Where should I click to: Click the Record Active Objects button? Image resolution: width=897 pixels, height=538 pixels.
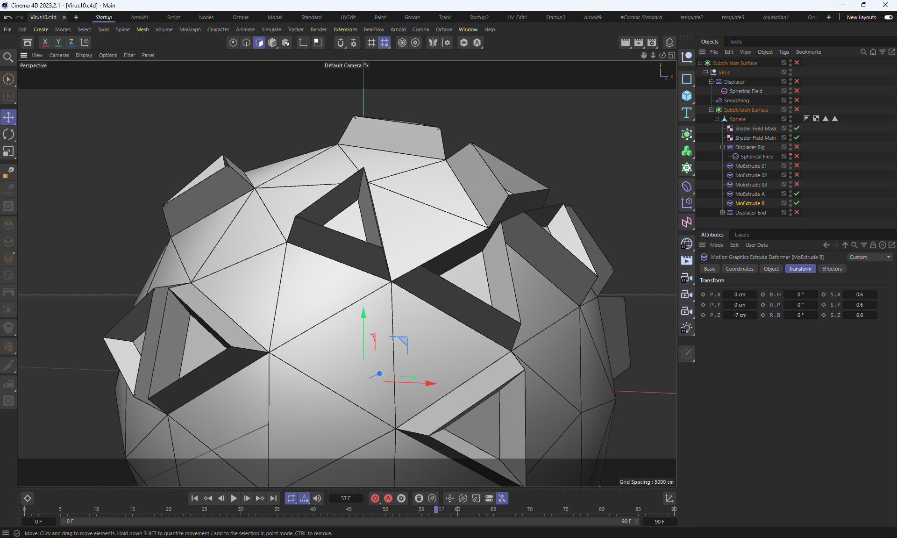375,498
